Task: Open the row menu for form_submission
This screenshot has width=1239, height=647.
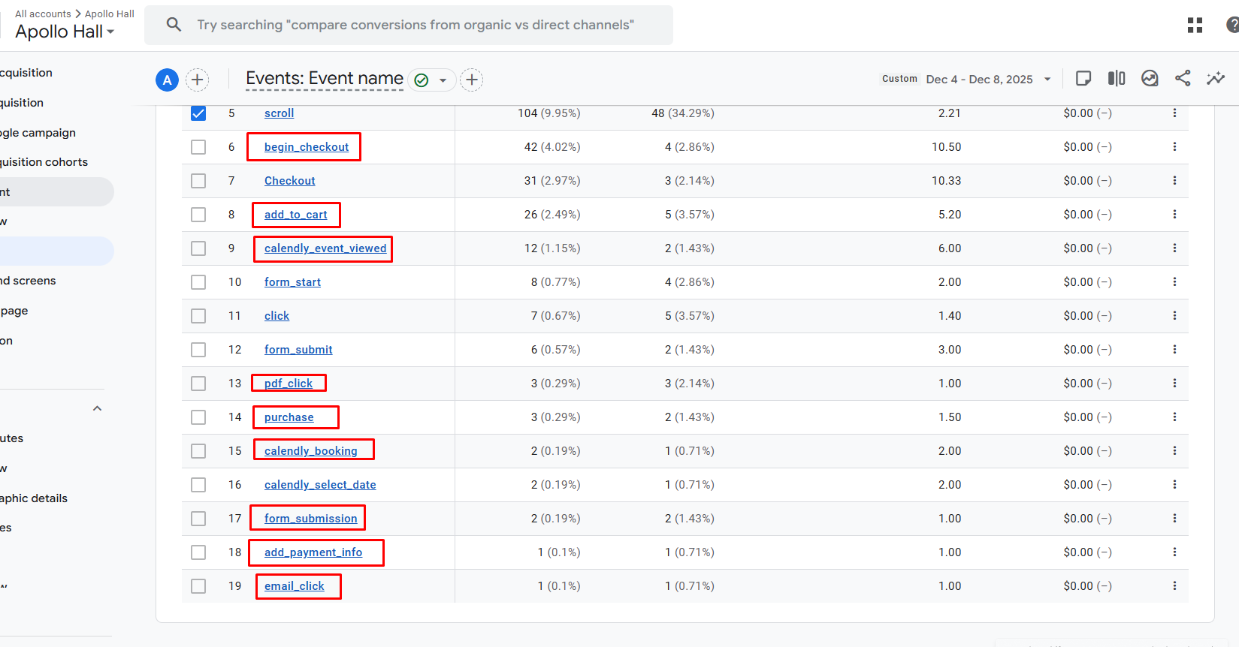Action: pos(1174,519)
